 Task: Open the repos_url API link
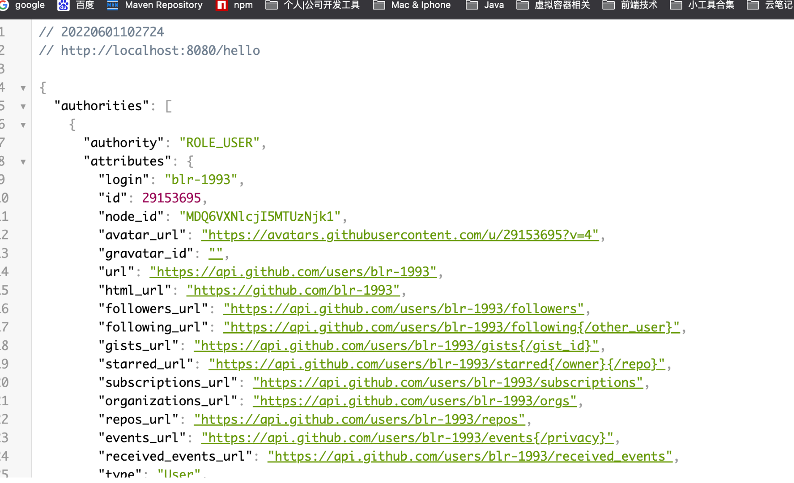pyautogui.click(x=359, y=420)
